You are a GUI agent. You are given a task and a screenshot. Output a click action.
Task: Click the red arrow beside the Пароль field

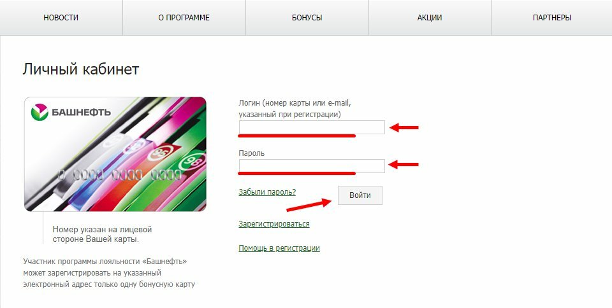click(x=404, y=165)
